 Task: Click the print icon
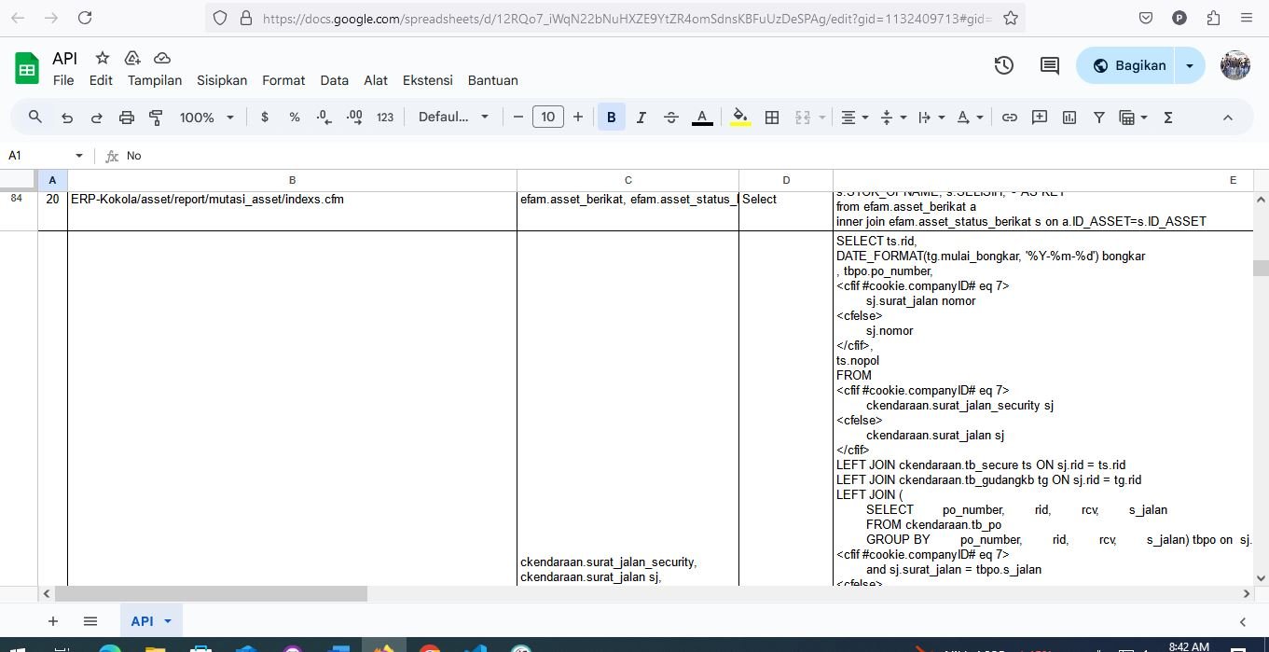tap(127, 118)
